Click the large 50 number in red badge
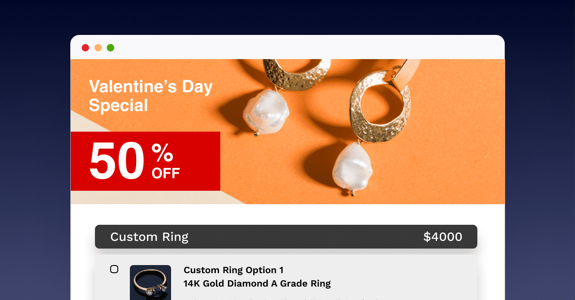575x300 pixels. point(117,161)
